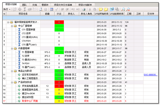Click predecessor cell 1FS-3

pos(47,52)
